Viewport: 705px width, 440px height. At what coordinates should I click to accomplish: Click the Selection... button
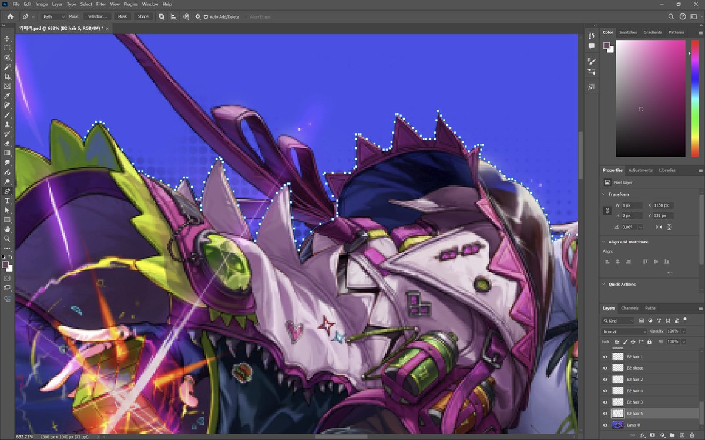[x=98, y=16]
